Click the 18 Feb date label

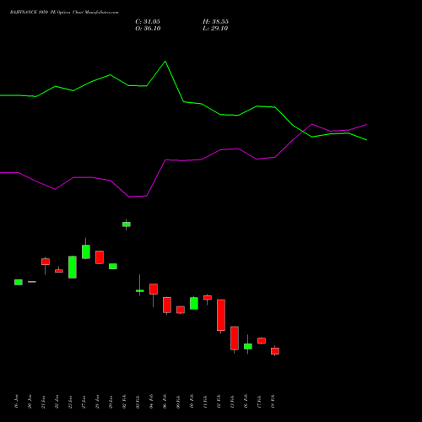pyautogui.click(x=273, y=402)
